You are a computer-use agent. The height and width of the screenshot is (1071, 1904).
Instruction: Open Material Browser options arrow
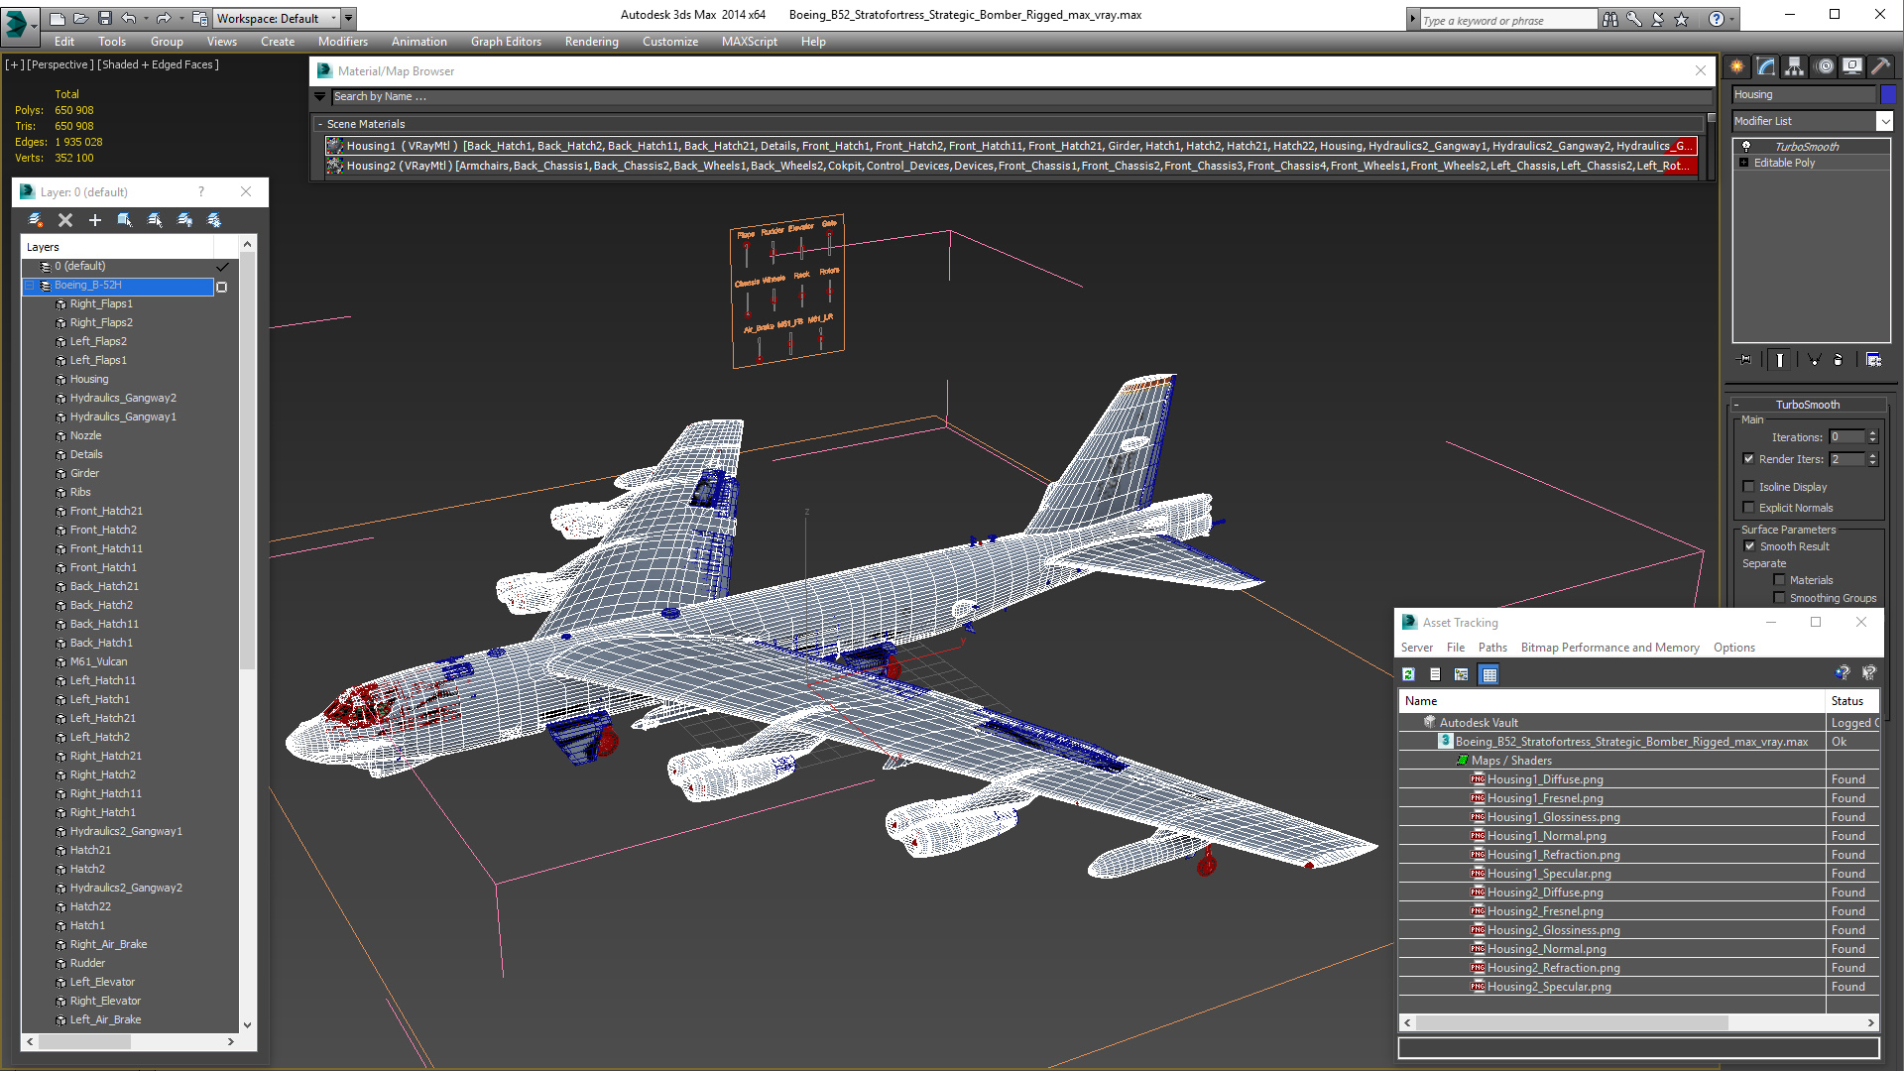pos(319,97)
